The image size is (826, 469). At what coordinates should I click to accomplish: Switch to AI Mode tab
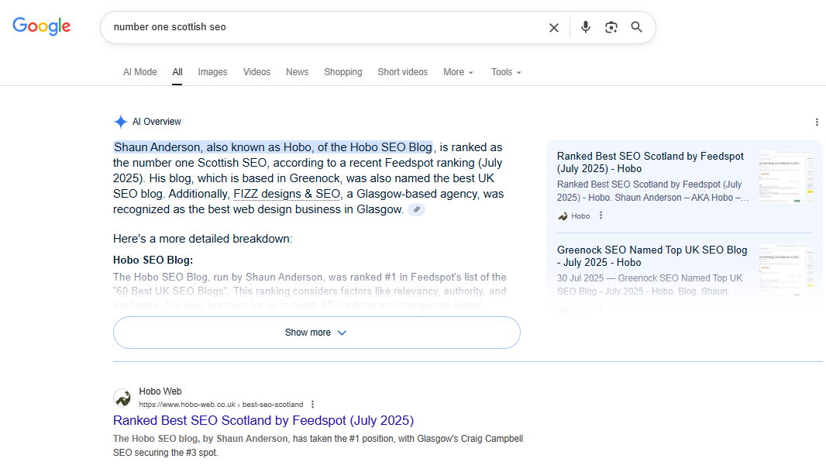click(140, 72)
